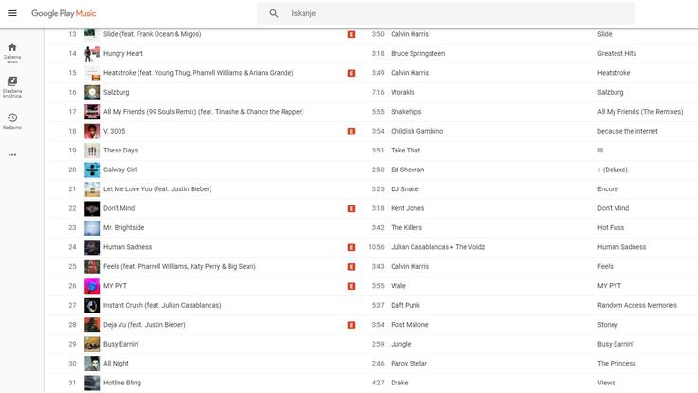Click the Galway Girl divide album art
This screenshot has height=393, width=698.
click(x=92, y=170)
